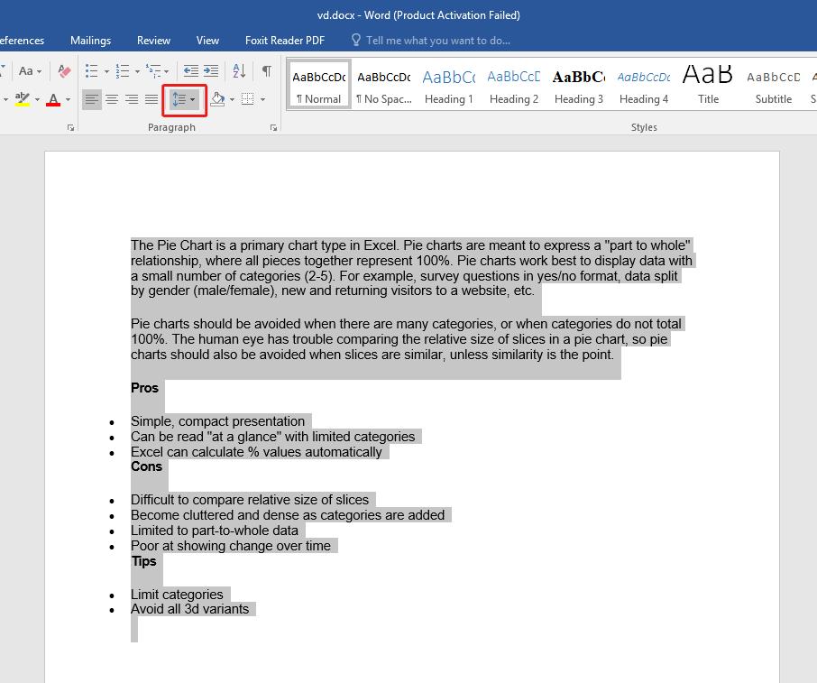Switch to the Review ribbon tab

pyautogui.click(x=153, y=41)
